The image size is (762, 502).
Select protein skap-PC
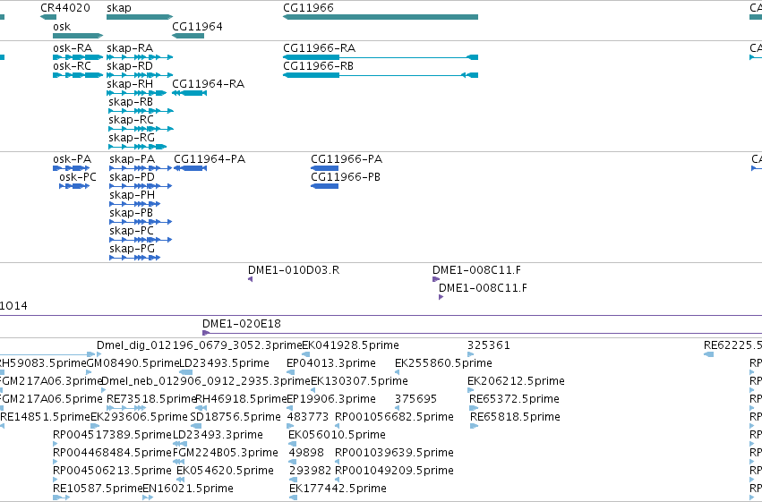pyautogui.click(x=132, y=231)
